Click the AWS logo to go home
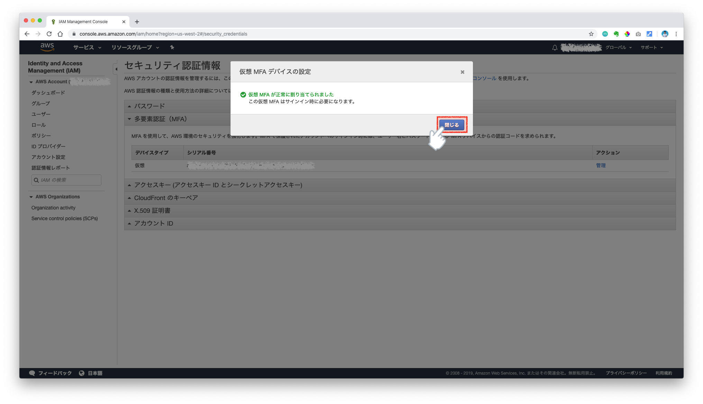Viewport: 703px width, 404px height. click(47, 47)
